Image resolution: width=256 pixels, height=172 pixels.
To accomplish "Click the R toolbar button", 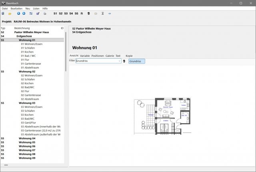I will tap(82, 14).
